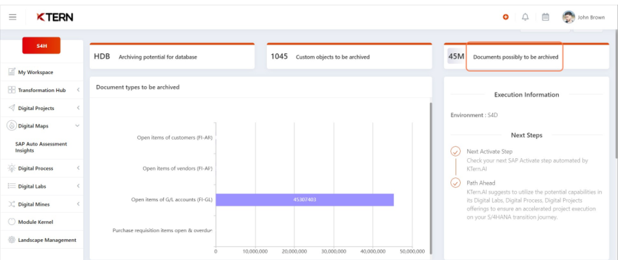Screen dimensions: 618x260
Task: Click the red S4H project button
Action: click(41, 45)
